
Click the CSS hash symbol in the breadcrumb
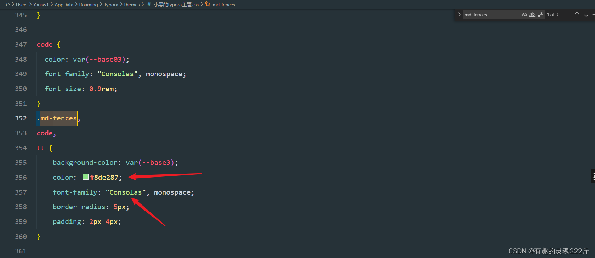(x=148, y=4)
